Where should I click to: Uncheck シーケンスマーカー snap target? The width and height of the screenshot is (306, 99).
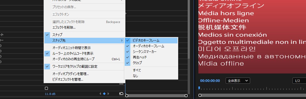(x=151, y=52)
